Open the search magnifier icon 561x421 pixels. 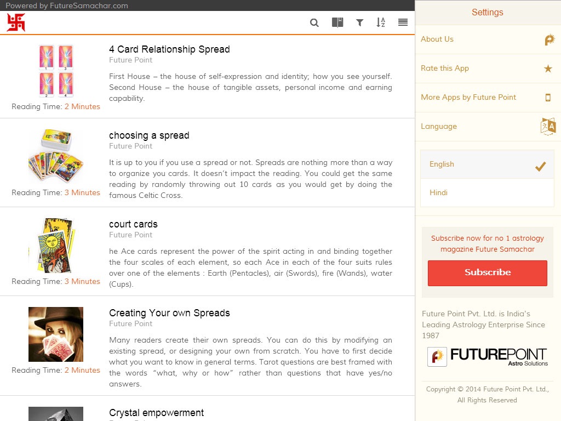coord(314,22)
